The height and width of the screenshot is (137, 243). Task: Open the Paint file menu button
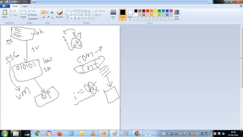[x=5, y=6]
